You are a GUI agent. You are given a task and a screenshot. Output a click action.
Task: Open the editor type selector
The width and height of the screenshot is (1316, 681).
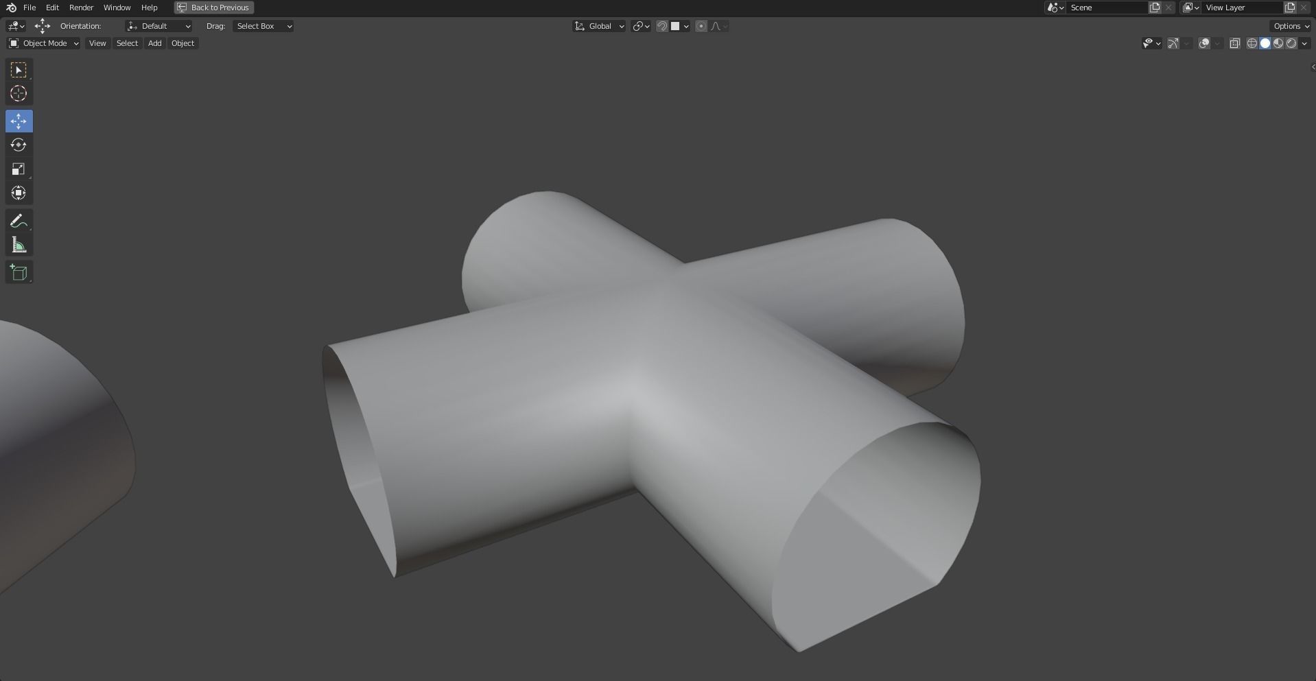click(x=16, y=26)
